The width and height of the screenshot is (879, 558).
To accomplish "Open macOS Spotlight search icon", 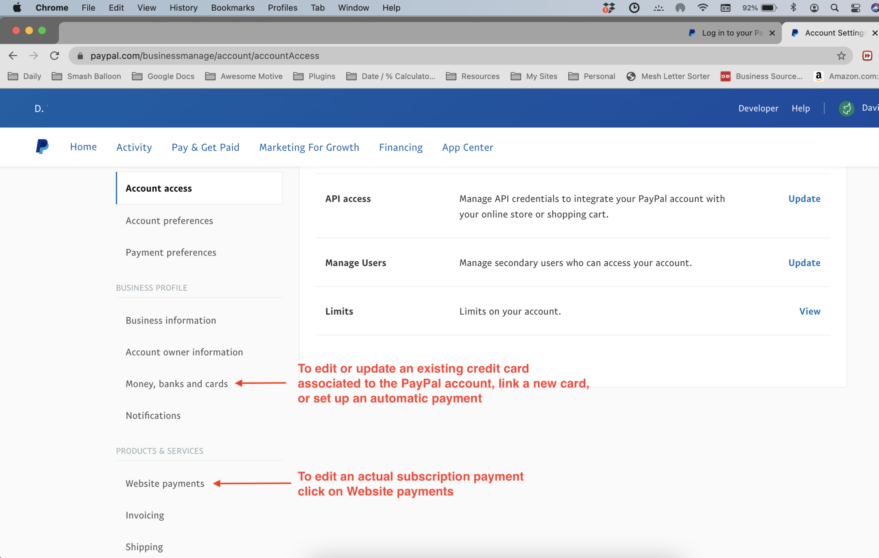I will [834, 8].
